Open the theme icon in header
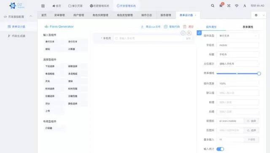 point(237,5)
